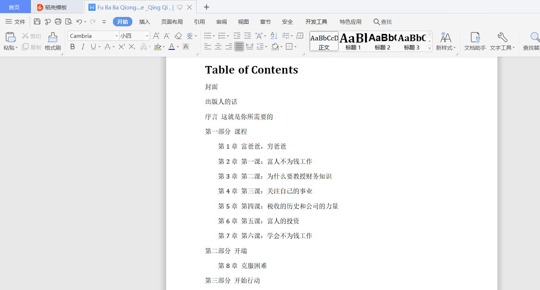Click the decrease indent icon
This screenshot has width=540, height=290.
(x=237, y=36)
